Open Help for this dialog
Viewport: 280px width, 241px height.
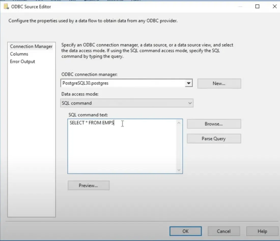tap(262, 231)
